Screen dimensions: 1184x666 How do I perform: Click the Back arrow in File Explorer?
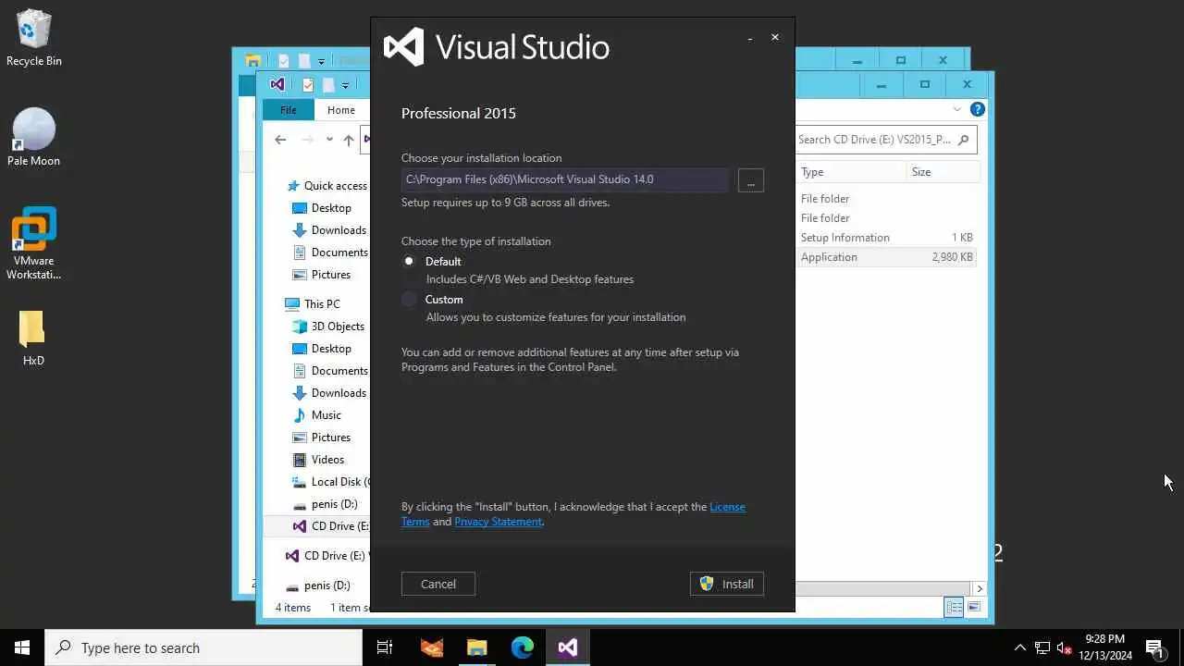(280, 140)
